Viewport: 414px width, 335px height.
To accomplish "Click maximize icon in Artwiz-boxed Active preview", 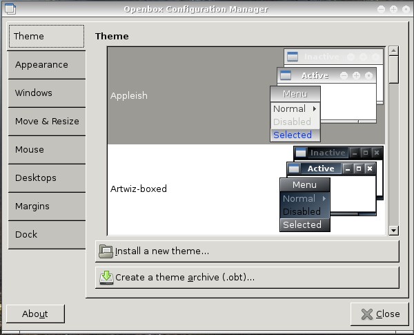I will coord(359,169).
